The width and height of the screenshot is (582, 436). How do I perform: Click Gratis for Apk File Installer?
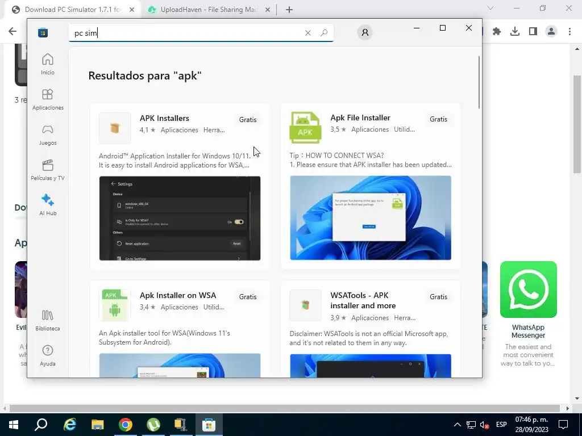[438, 119]
